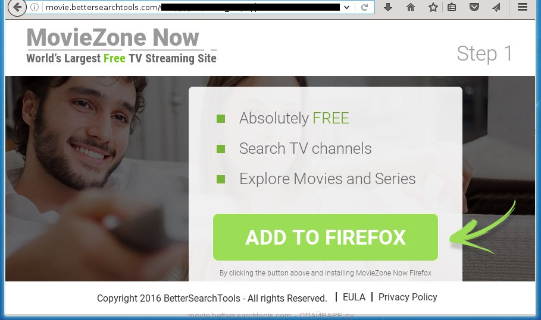Click into the URL address field
This screenshot has width=541, height=320.
point(192,7)
